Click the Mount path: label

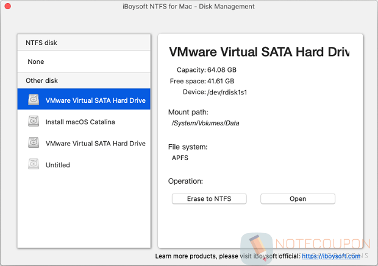188,112
